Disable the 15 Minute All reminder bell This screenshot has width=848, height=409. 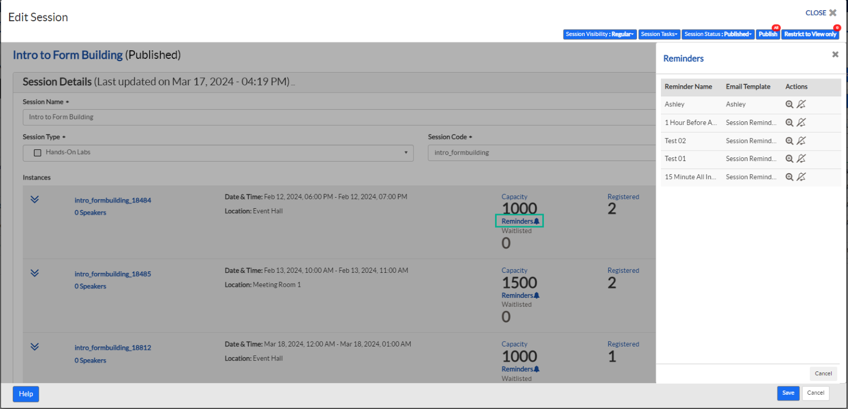[x=801, y=177]
